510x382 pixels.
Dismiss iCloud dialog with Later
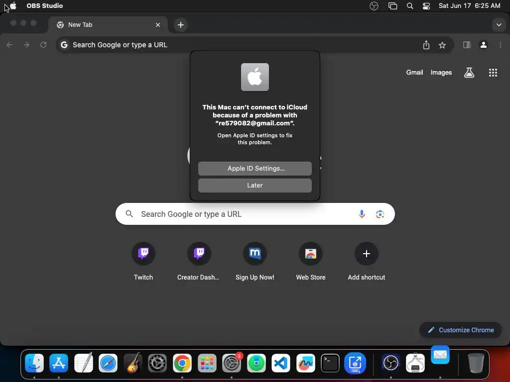coord(255,185)
